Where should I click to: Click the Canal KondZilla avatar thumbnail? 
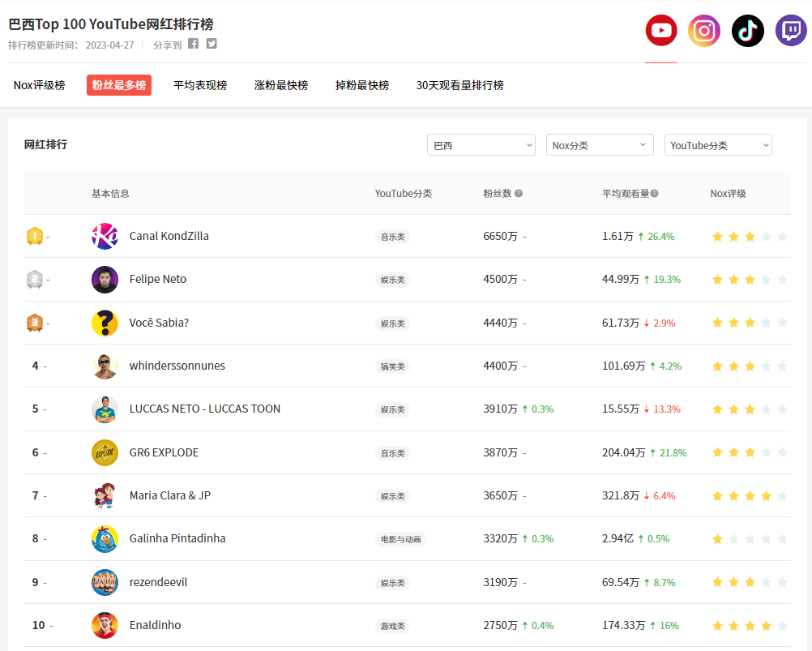point(105,235)
